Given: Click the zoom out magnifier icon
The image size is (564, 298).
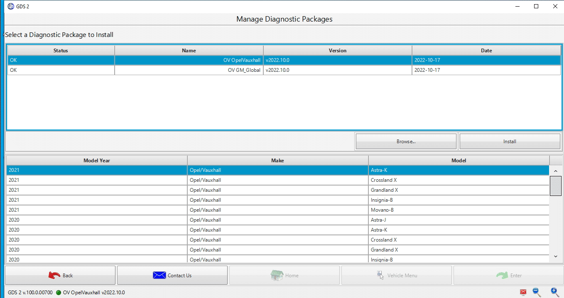Looking at the screenshot, I should point(537,292).
